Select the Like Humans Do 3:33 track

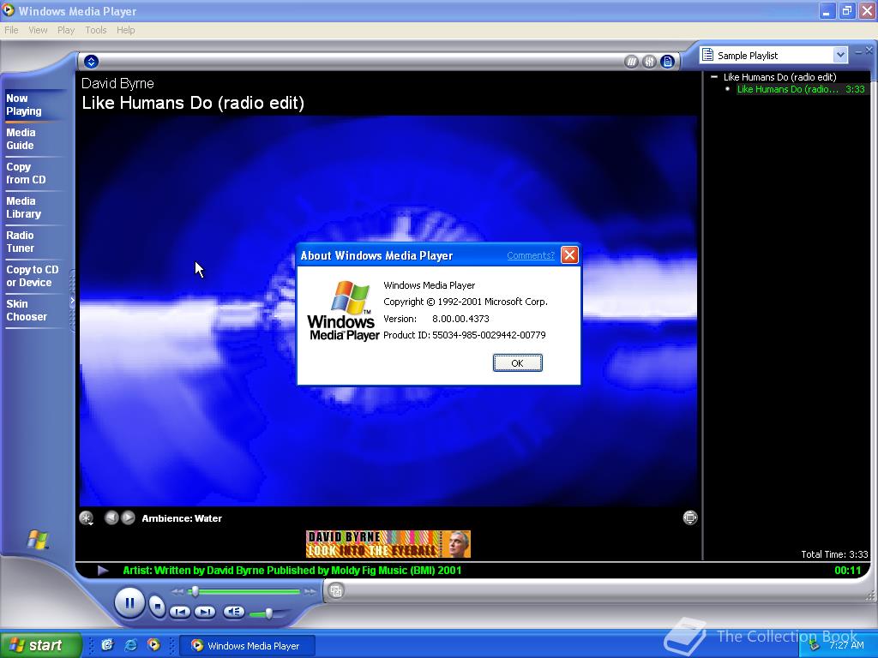point(801,89)
